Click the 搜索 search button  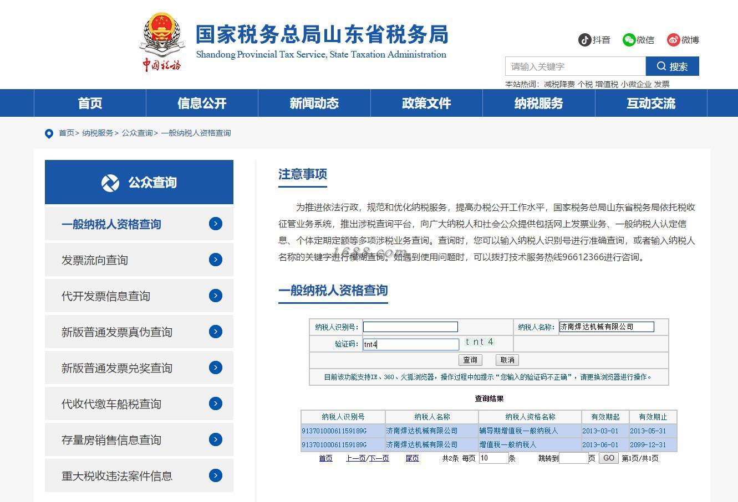(672, 66)
